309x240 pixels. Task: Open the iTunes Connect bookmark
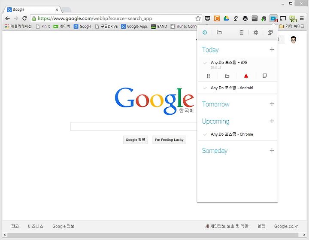(184, 26)
